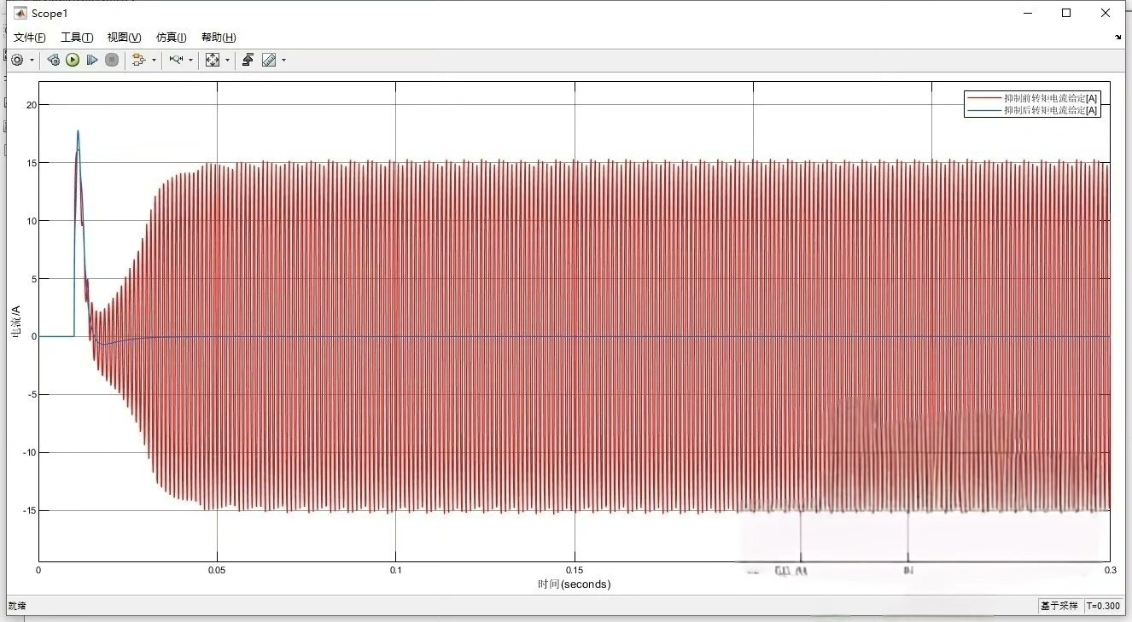Expand the measurements dropdown arrow
The height and width of the screenshot is (622, 1132).
284,60
